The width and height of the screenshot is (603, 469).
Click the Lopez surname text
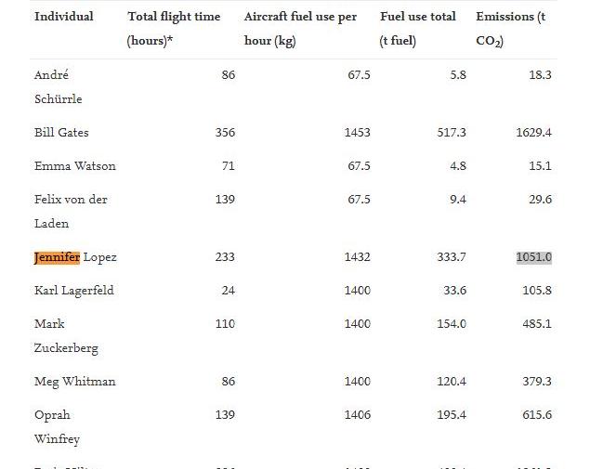(x=100, y=257)
